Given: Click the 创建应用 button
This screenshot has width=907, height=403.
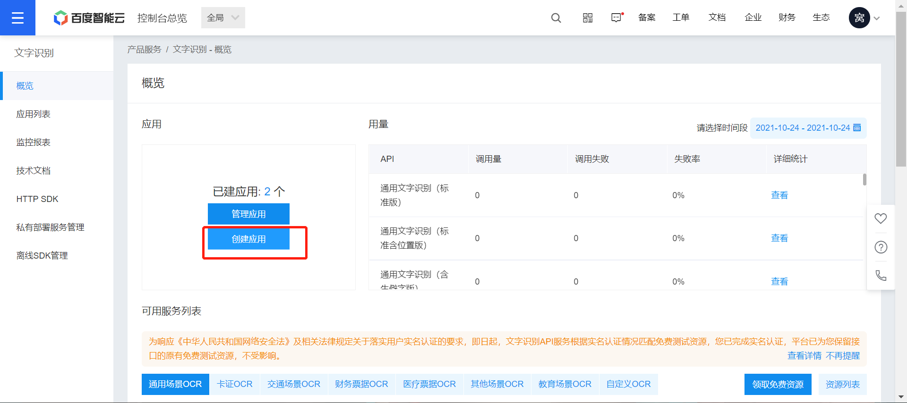Looking at the screenshot, I should click(248, 239).
